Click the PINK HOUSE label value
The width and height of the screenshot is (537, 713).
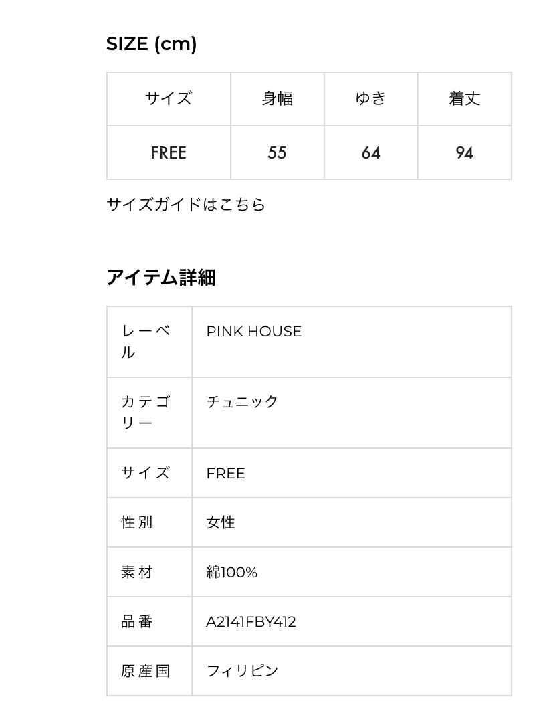254,331
